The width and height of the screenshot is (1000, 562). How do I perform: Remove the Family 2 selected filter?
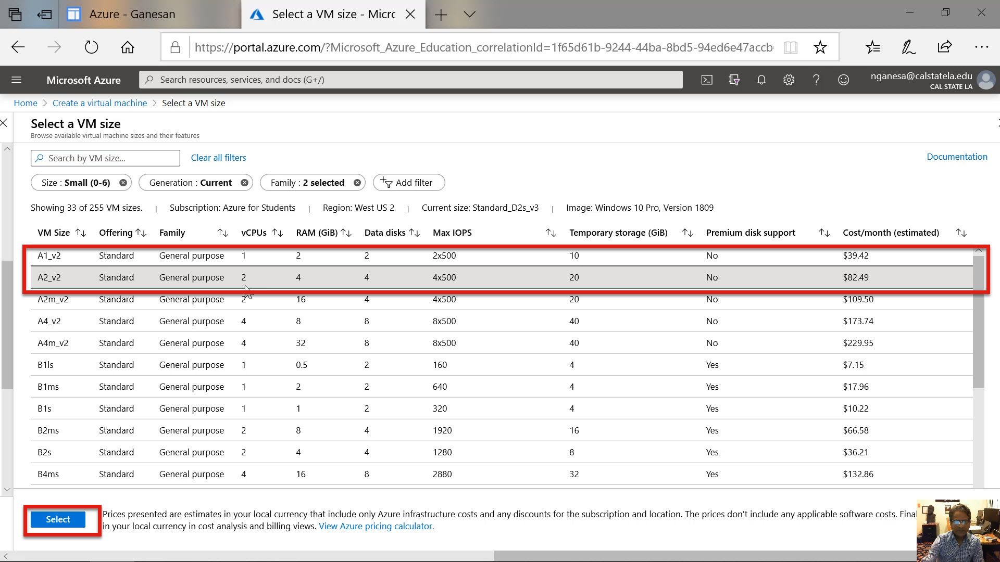[357, 183]
